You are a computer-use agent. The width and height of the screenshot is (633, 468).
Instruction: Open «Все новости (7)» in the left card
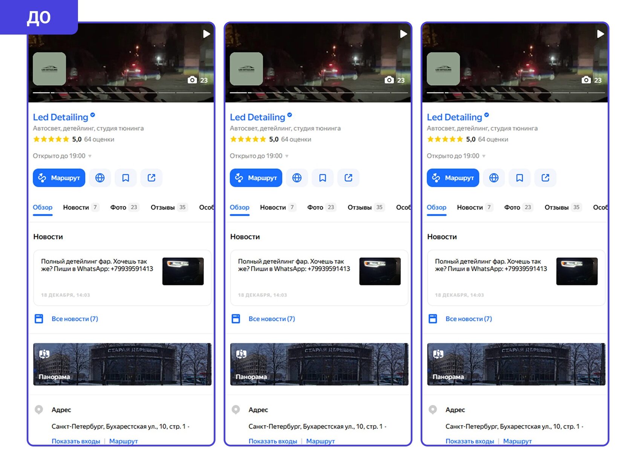point(75,319)
